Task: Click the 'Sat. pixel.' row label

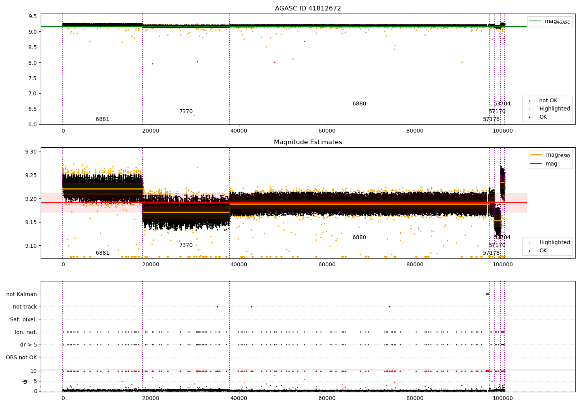Action: [x=24, y=319]
